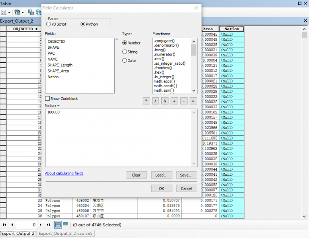Enable the Show Codeblock checkbox
This screenshot has height=238, width=309.
coord(48,98)
